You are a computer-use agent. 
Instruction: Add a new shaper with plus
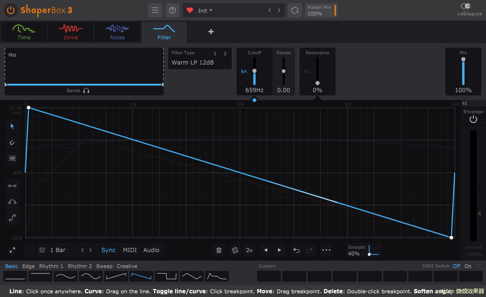pyautogui.click(x=211, y=32)
